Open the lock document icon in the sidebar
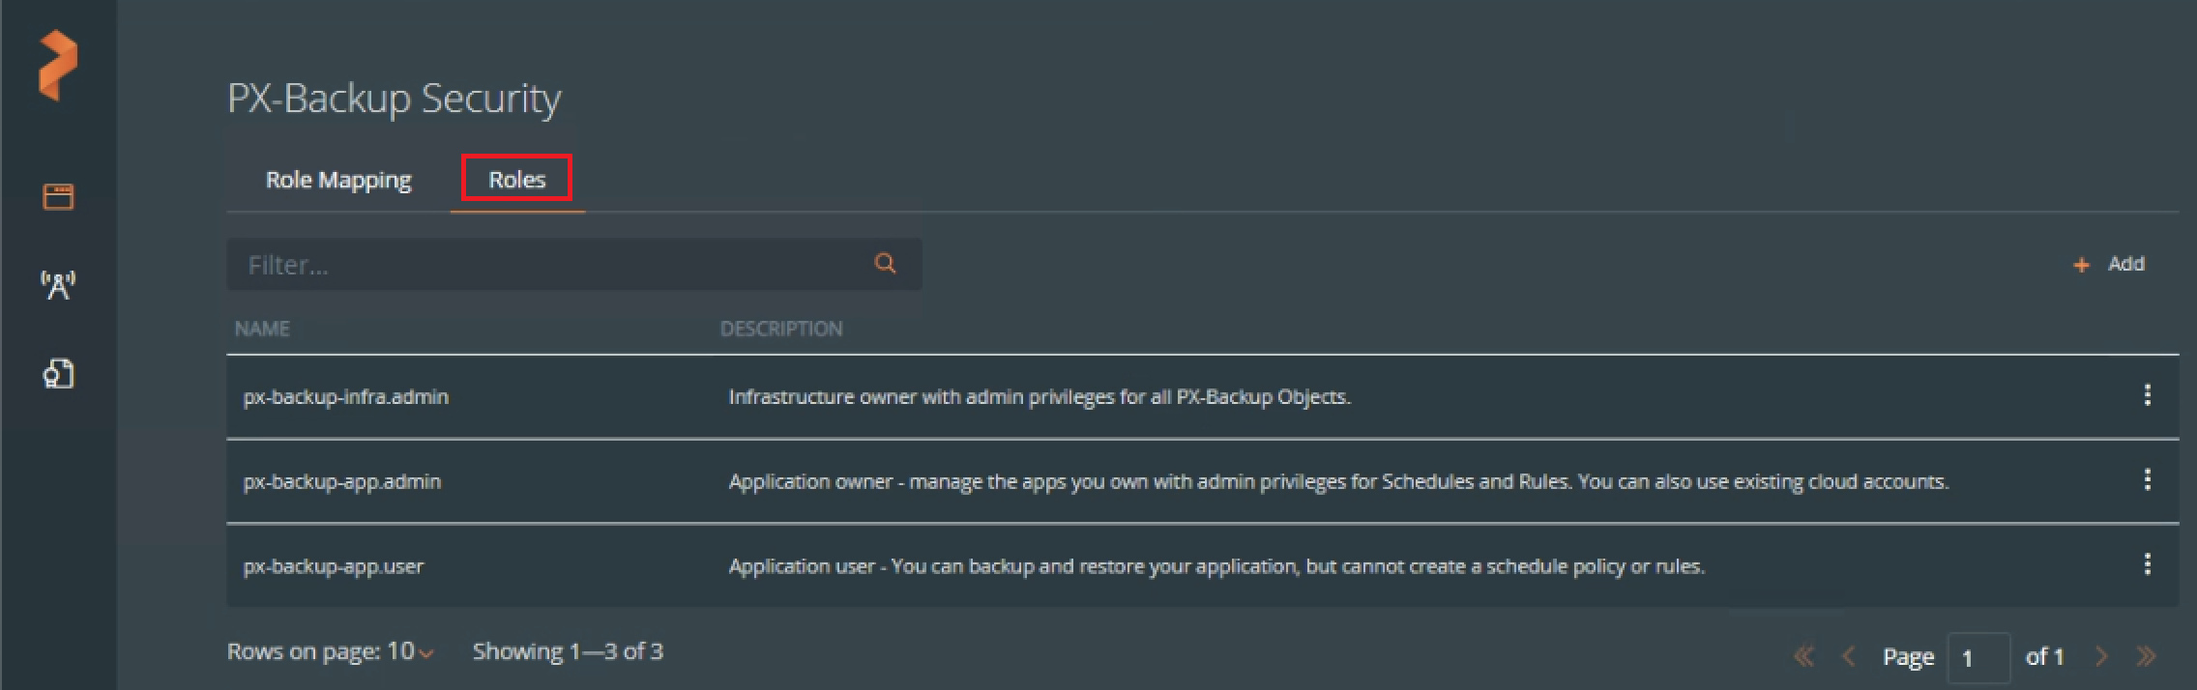2197x690 pixels. 58,373
